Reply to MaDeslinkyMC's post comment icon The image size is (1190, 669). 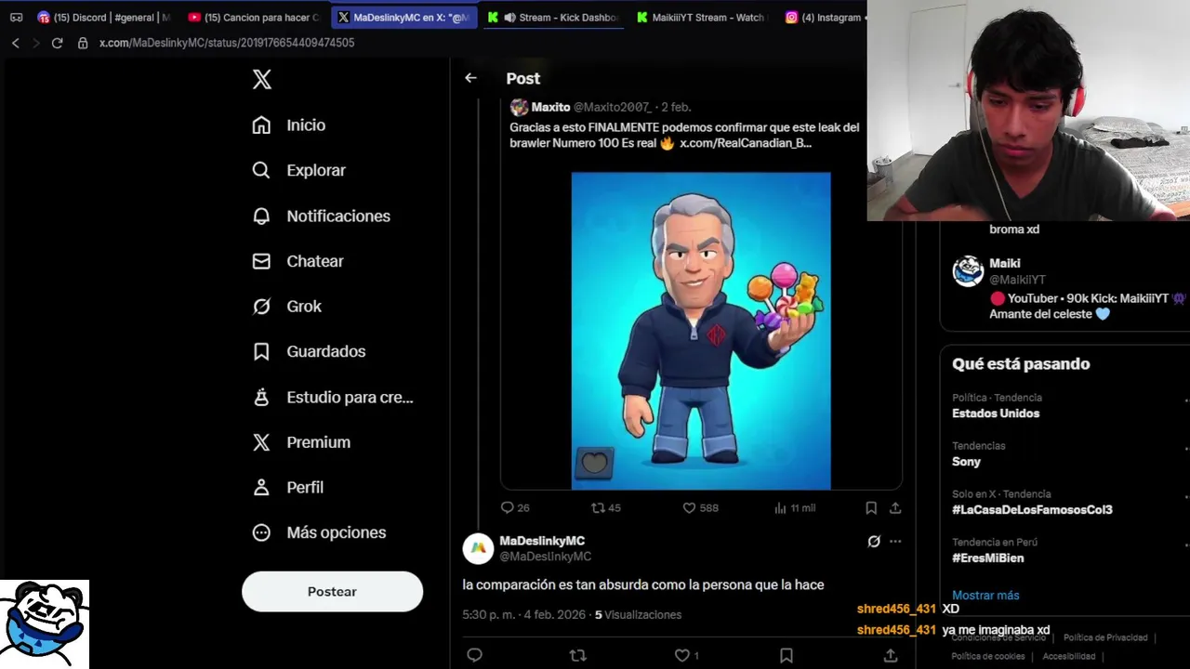pos(474,655)
